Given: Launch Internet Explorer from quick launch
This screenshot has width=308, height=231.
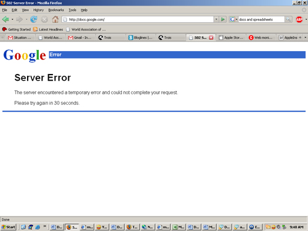Looking at the screenshot, I should pos(38,227).
